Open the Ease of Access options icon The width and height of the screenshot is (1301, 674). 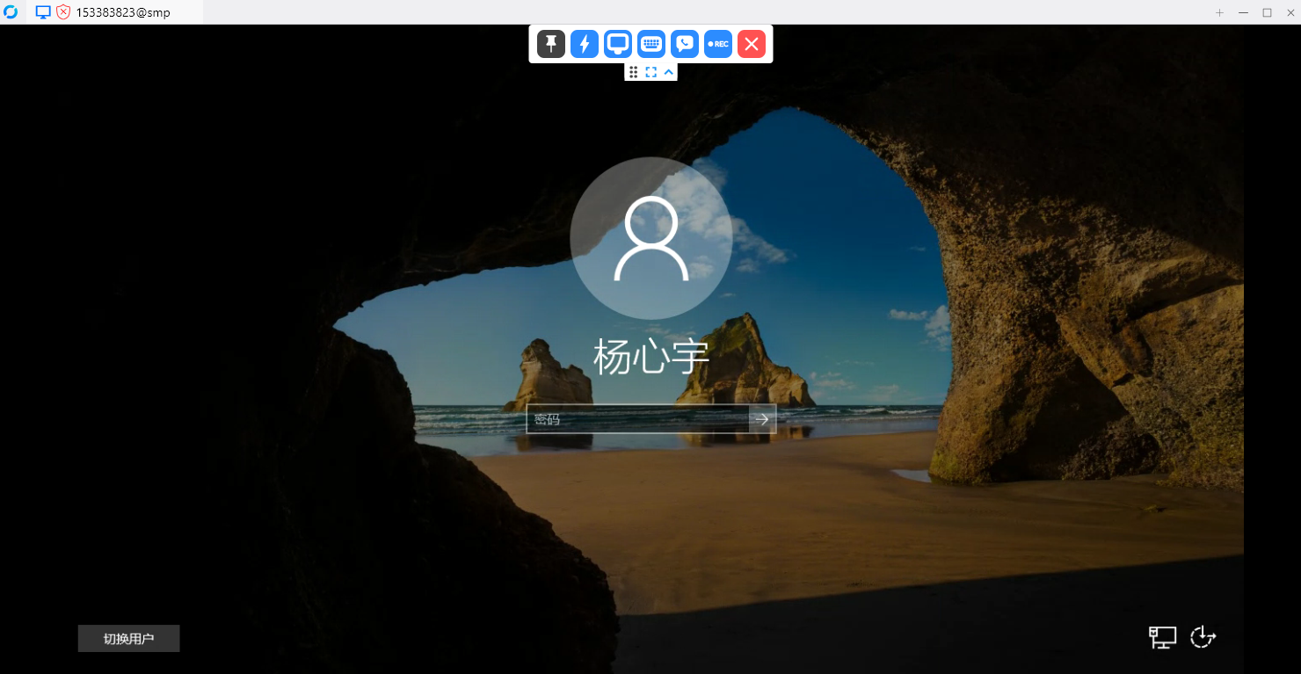click(x=1203, y=637)
